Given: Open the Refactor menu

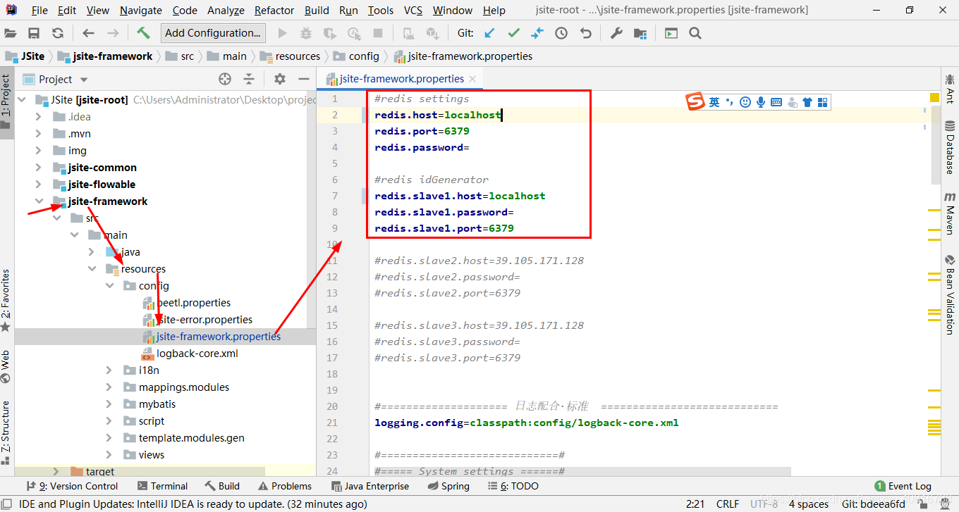Looking at the screenshot, I should coord(274,10).
